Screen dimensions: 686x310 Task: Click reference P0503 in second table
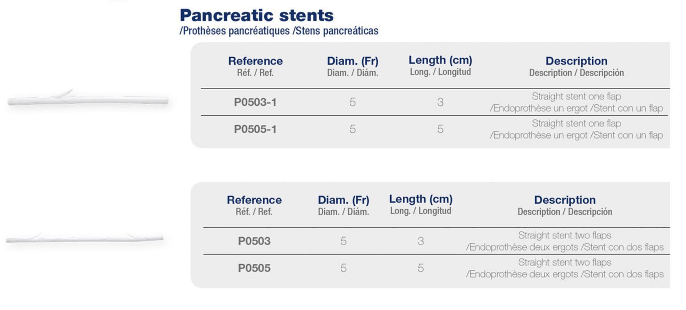coord(254,241)
